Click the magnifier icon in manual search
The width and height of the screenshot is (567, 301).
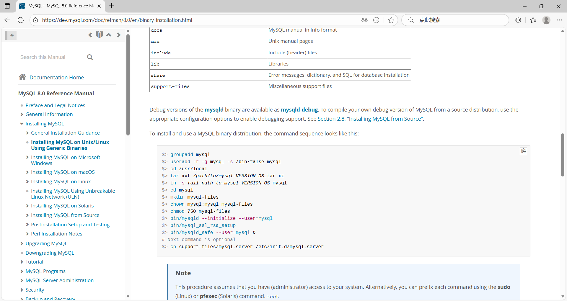tap(90, 57)
